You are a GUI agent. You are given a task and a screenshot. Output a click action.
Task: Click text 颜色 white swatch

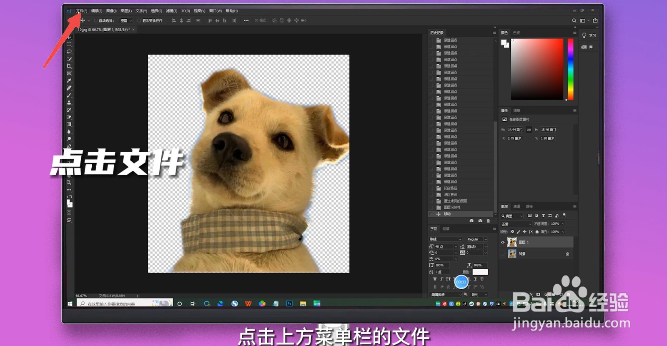(480, 272)
